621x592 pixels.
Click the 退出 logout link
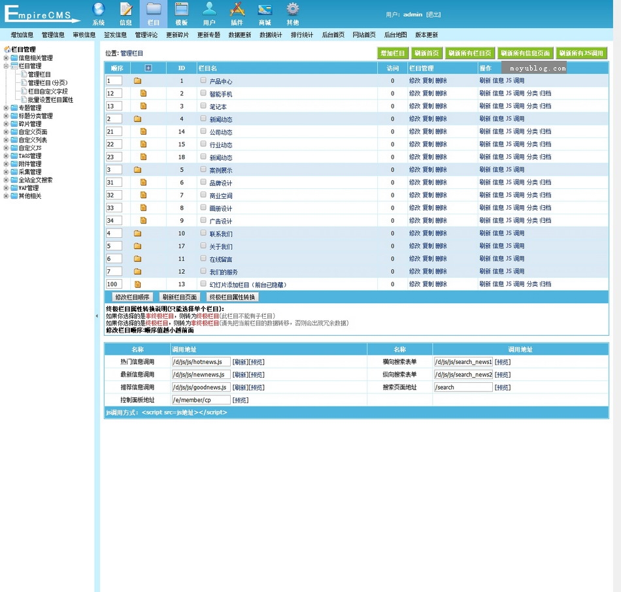[433, 14]
